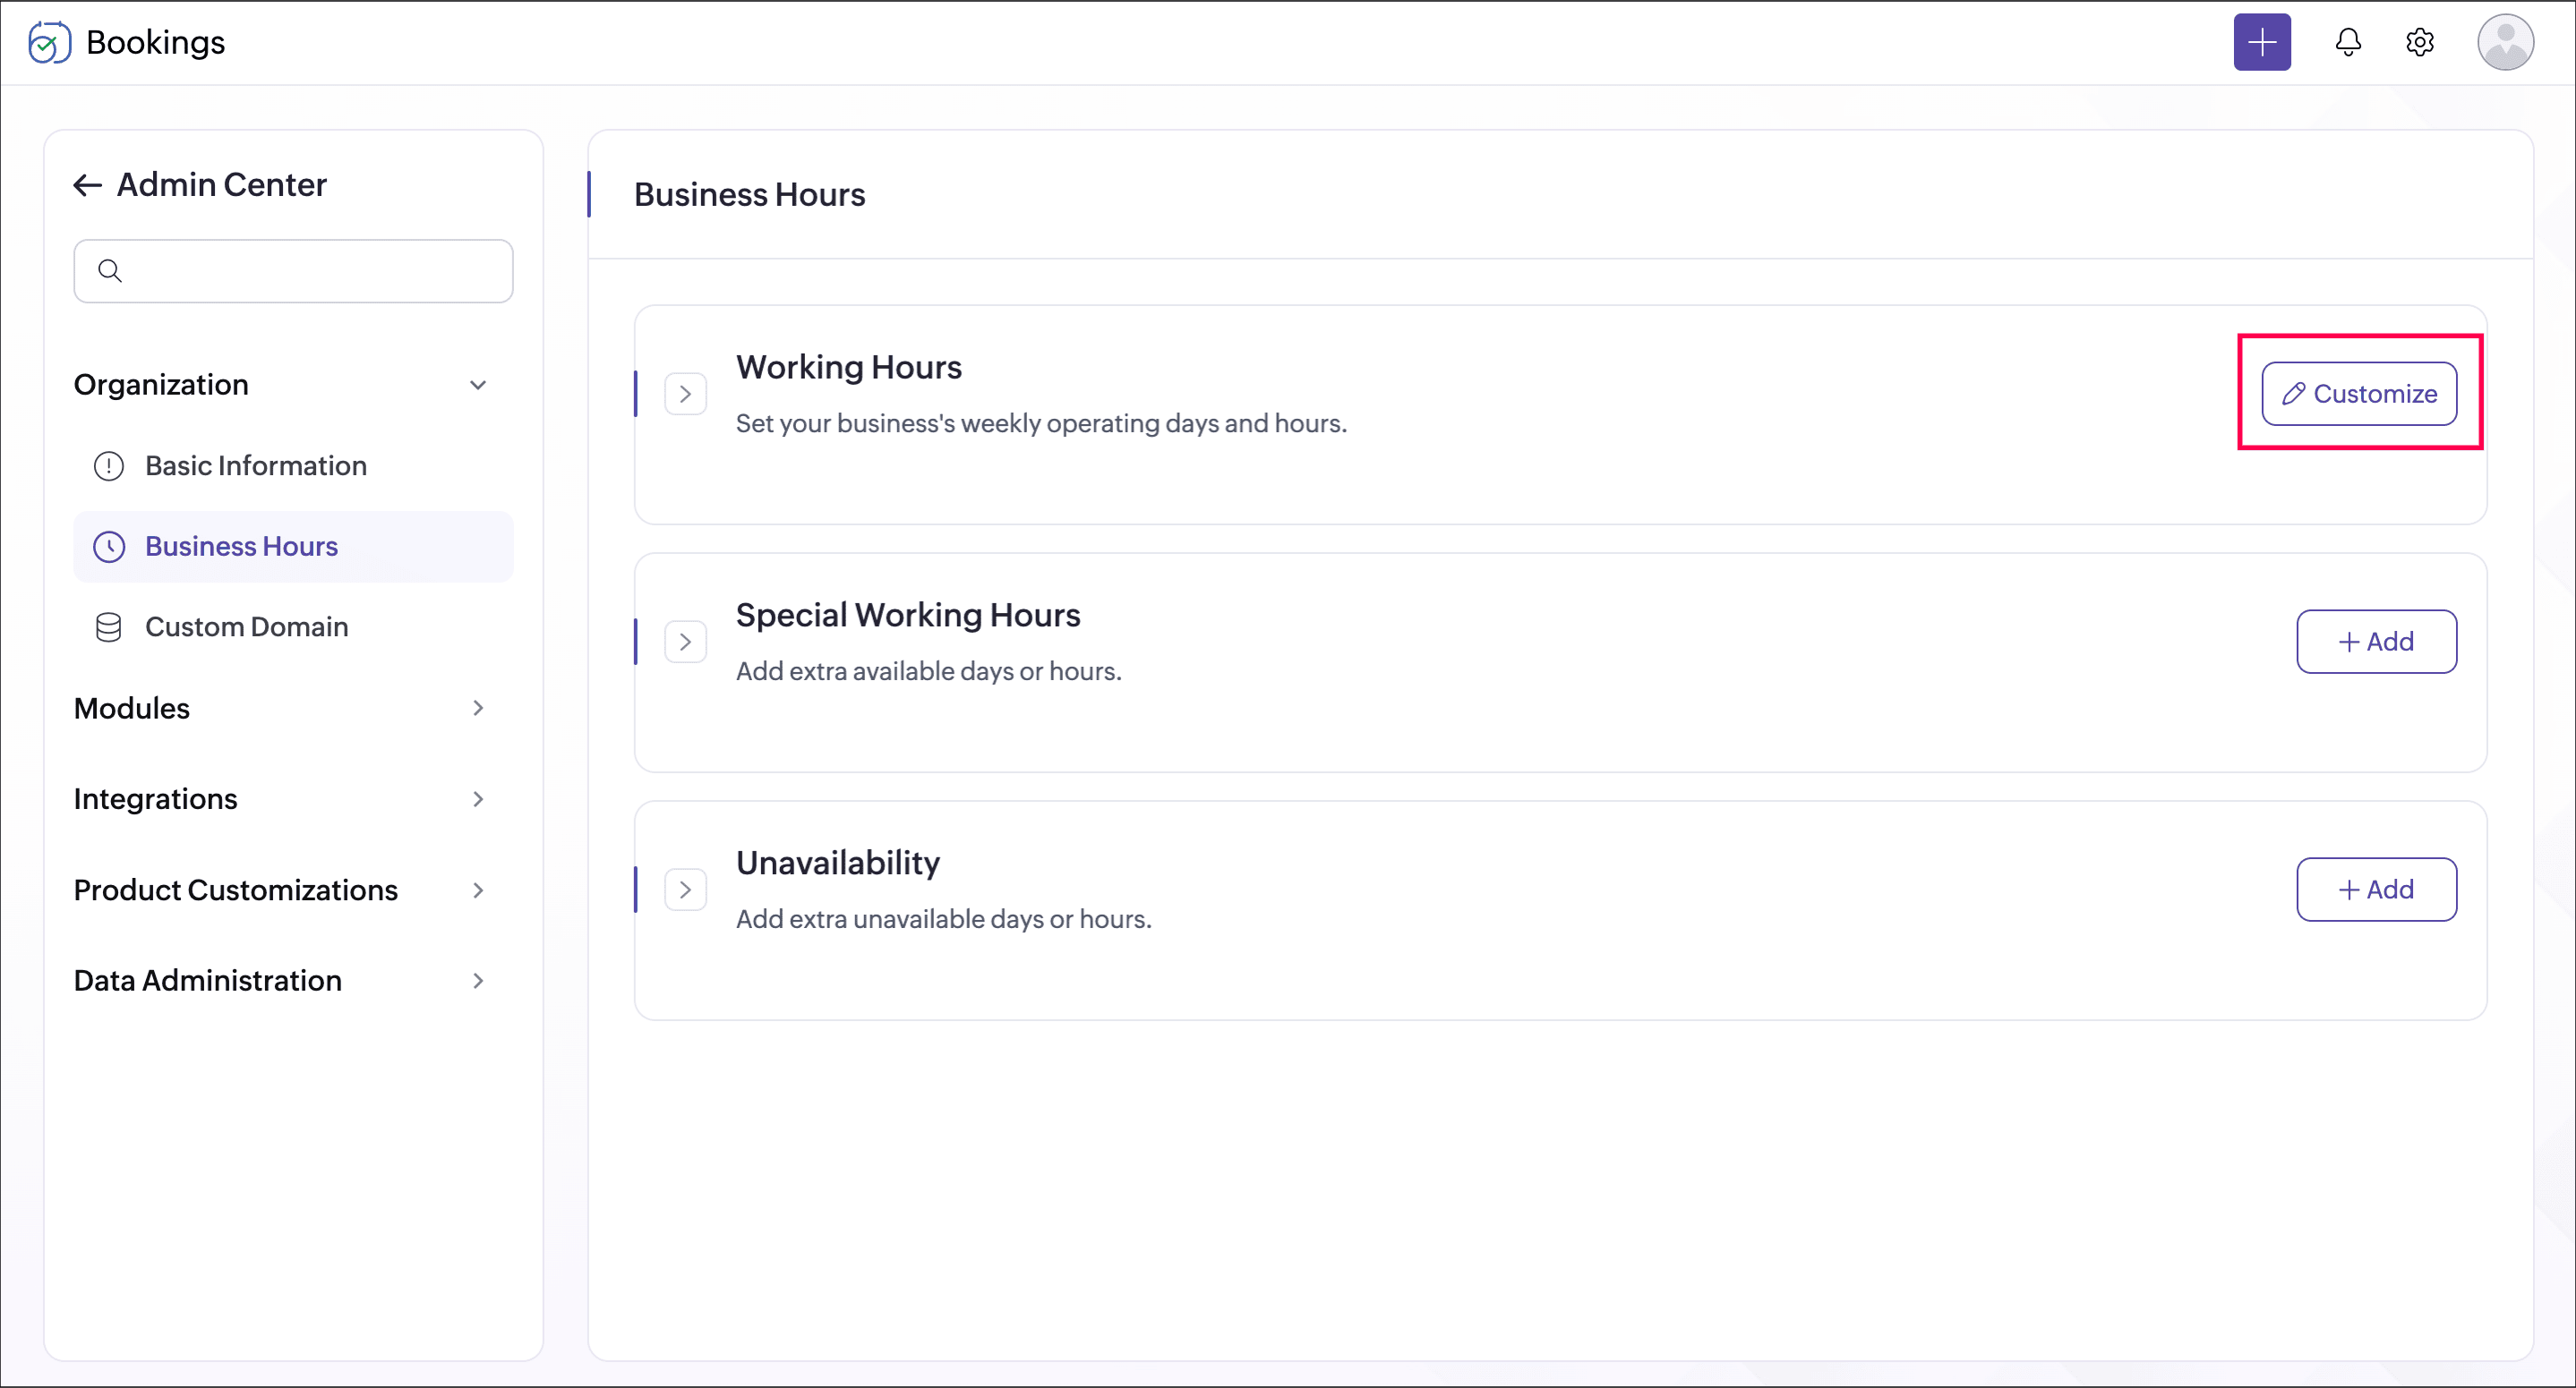Click the Custom Domain database icon
2576x1388 pixels.
pos(109,627)
